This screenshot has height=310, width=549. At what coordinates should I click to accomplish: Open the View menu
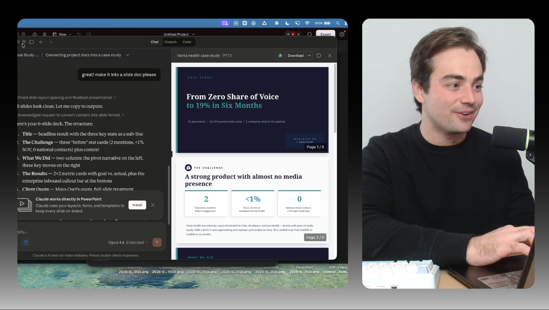(x=62, y=34)
